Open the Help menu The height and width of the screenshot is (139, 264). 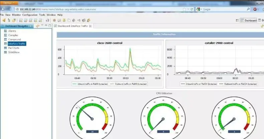tap(60, 15)
